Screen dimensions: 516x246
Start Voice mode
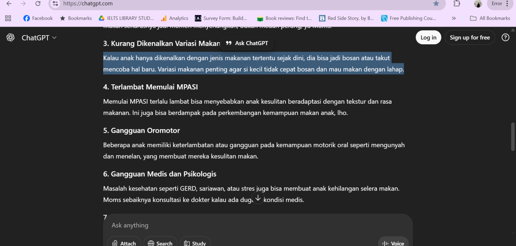393,243
